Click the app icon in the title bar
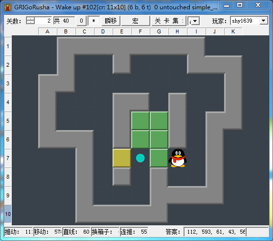273x241 pixels. [x=8, y=7]
